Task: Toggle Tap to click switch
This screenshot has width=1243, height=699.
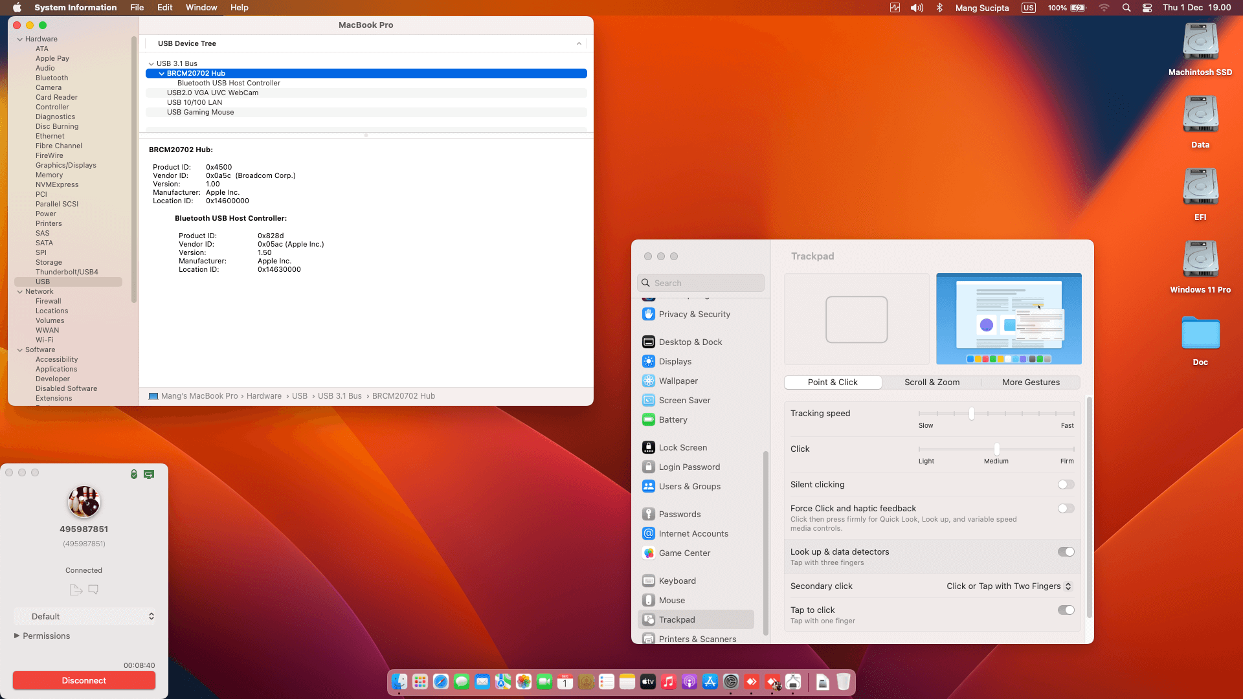Action: (1066, 610)
